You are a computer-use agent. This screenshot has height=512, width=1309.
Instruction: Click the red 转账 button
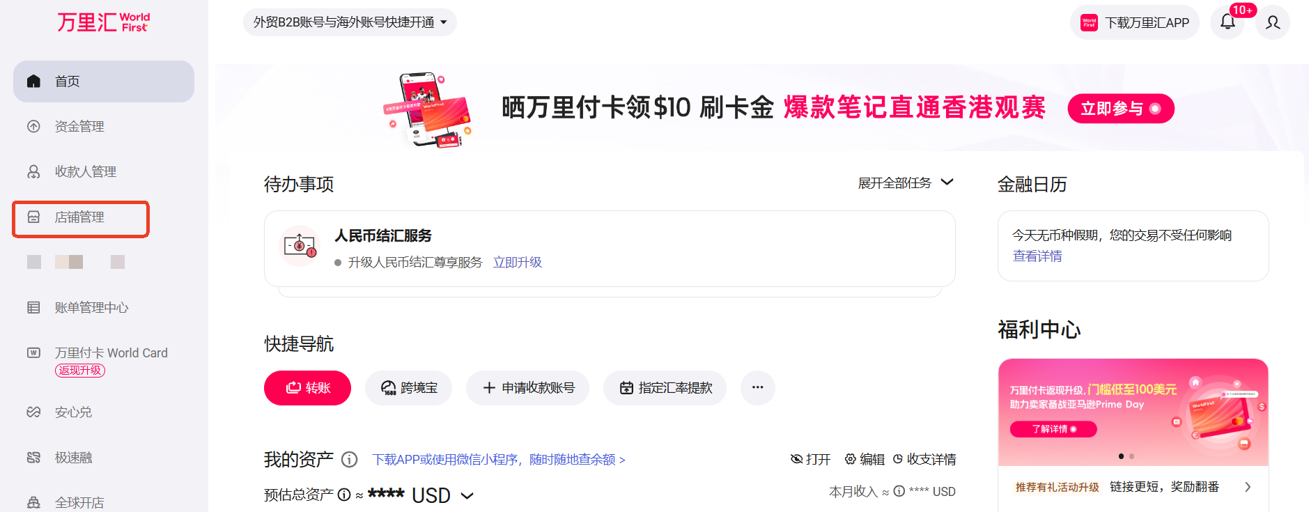click(307, 388)
